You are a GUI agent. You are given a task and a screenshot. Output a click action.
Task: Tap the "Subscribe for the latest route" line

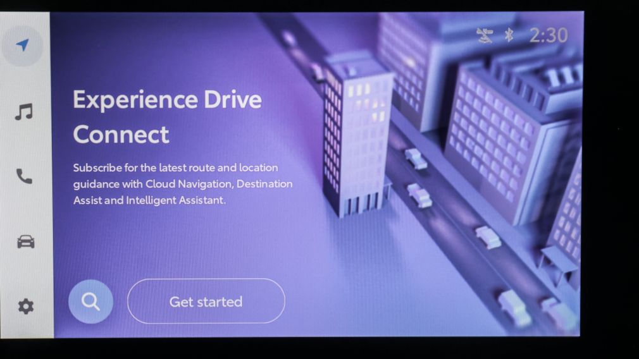tap(175, 168)
